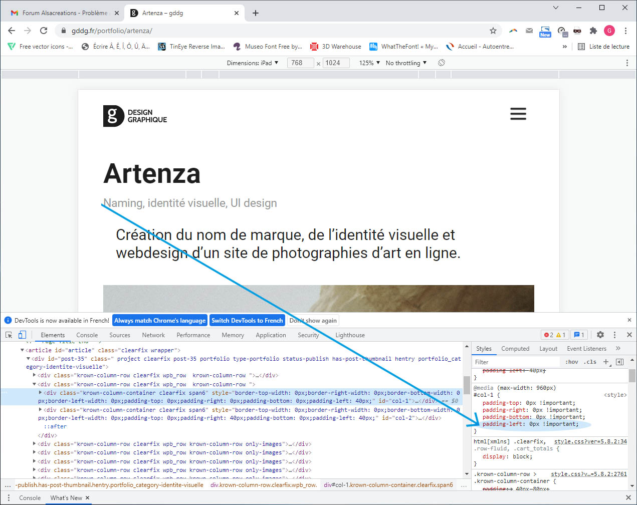Open the Lighthouse panel tab
The image size is (637, 505).
[350, 335]
